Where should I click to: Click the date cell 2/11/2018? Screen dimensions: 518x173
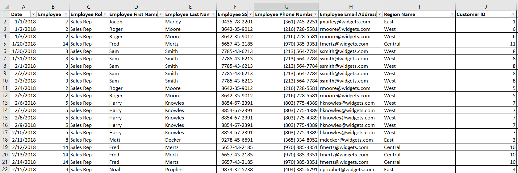(x=23, y=140)
